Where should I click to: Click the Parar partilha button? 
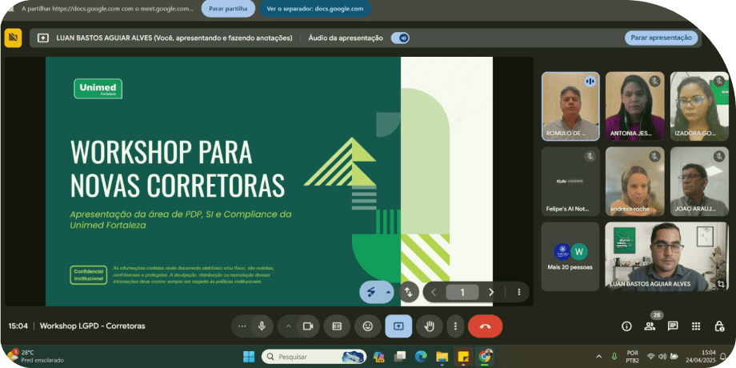click(x=228, y=9)
